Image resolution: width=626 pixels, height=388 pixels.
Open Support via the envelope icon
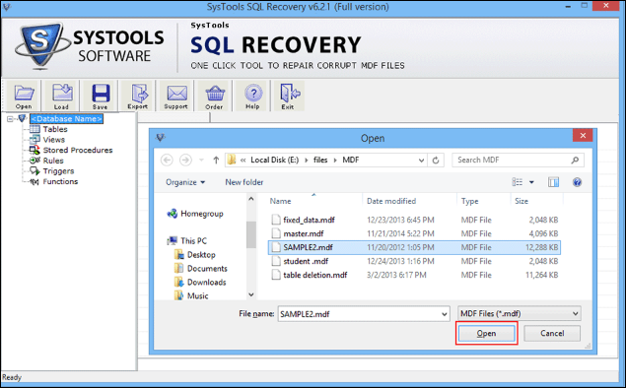(176, 96)
